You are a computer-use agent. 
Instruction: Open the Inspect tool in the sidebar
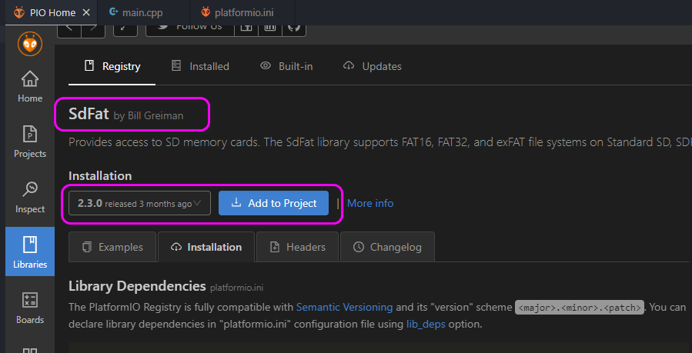click(x=30, y=198)
